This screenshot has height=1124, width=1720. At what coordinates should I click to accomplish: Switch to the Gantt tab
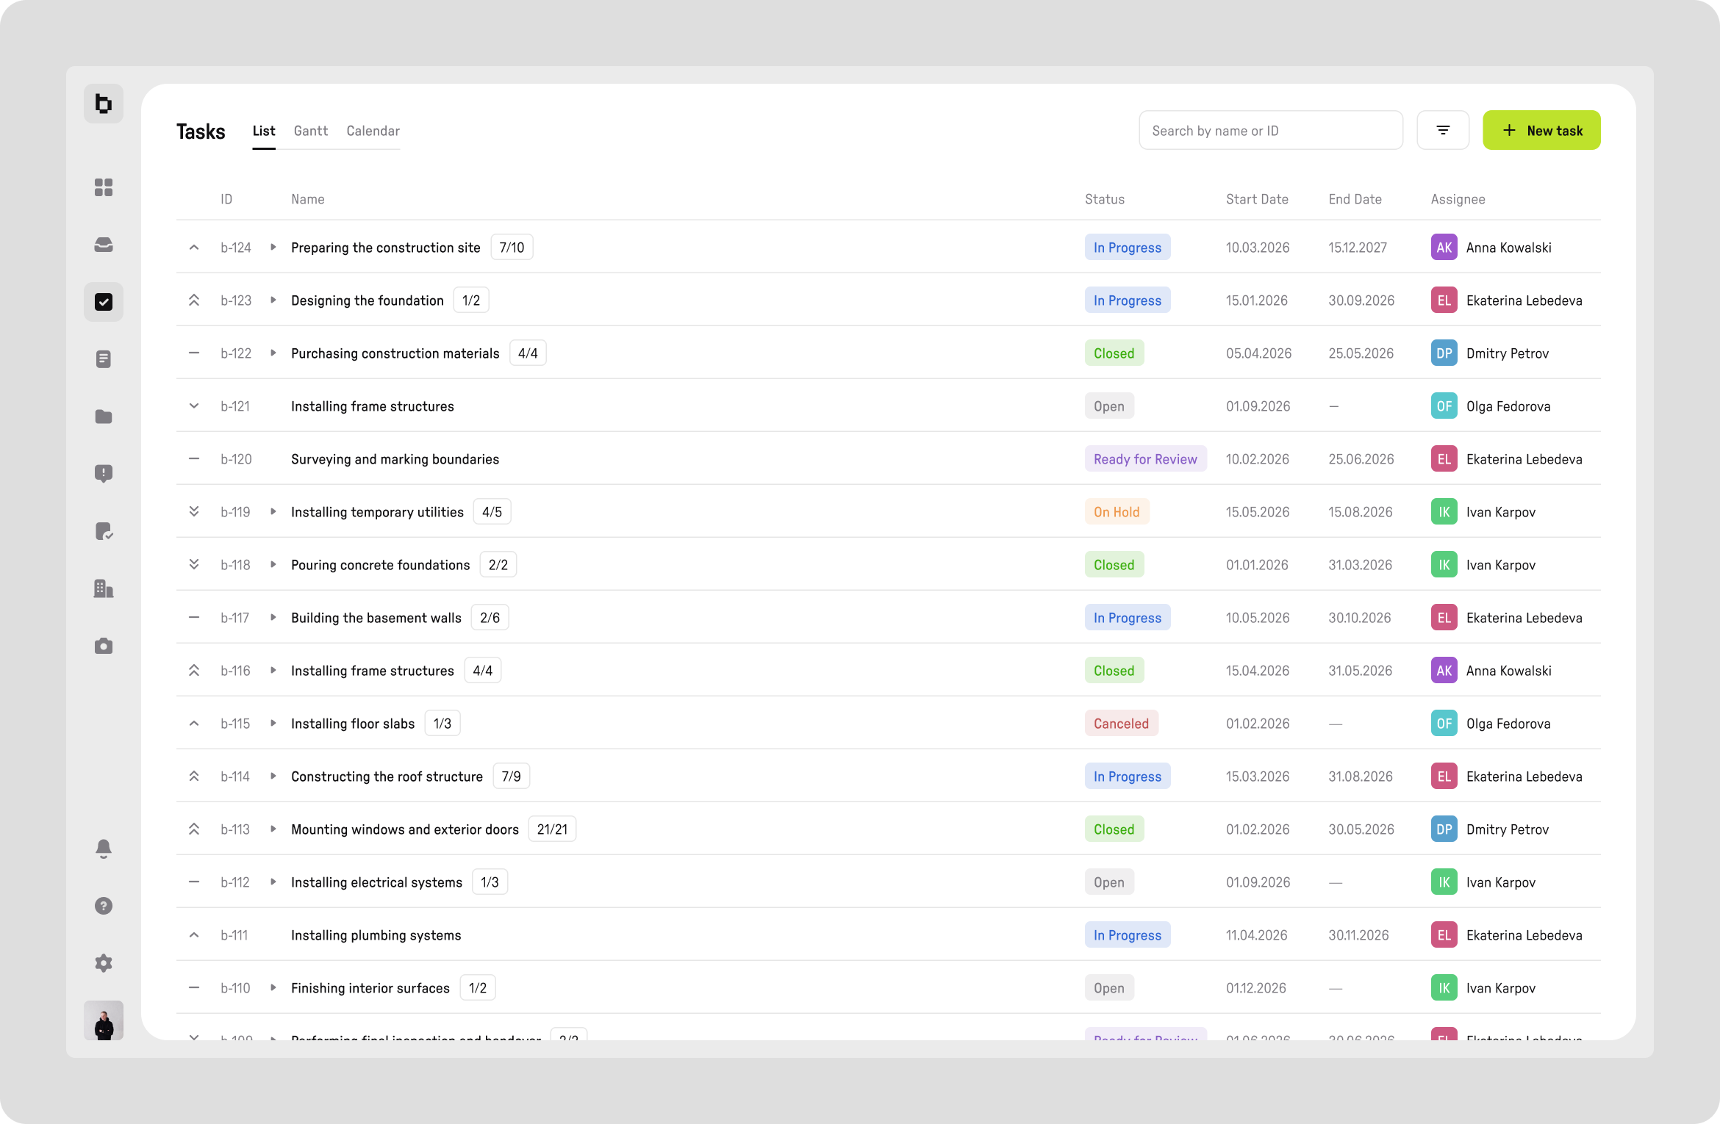click(311, 131)
